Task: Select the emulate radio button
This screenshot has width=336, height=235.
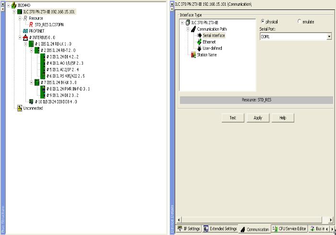Action: coord(300,22)
